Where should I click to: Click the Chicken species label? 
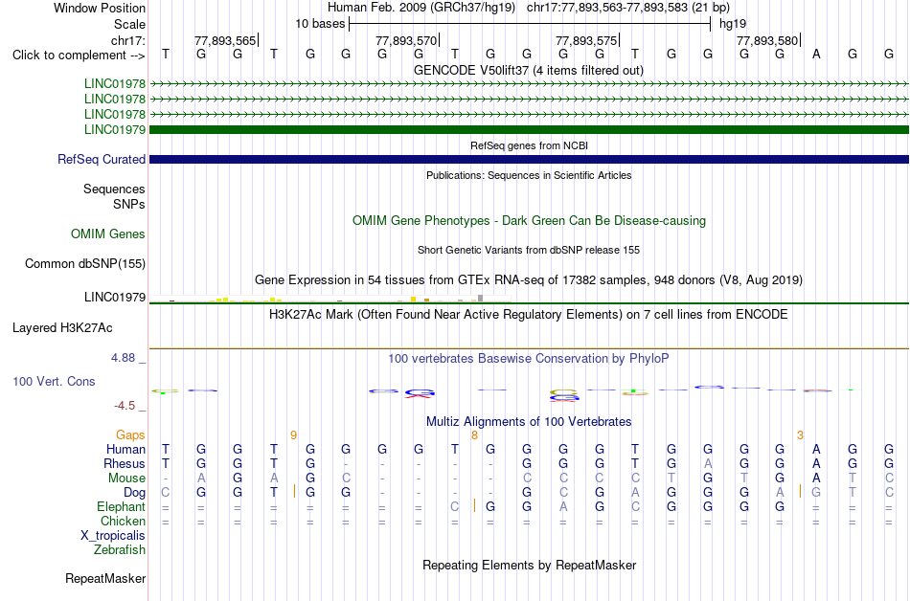(123, 521)
